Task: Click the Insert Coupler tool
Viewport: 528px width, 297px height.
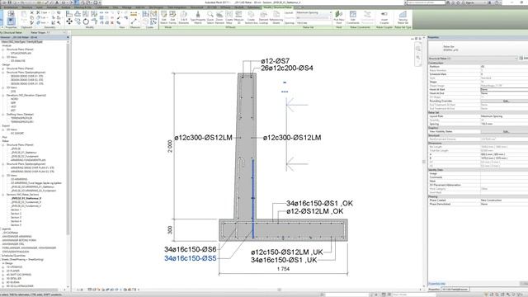Action: coord(384,17)
